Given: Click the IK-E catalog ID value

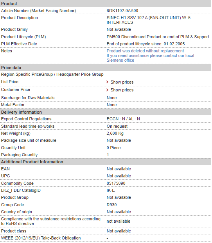Looking at the screenshot, I should click(x=111, y=191).
